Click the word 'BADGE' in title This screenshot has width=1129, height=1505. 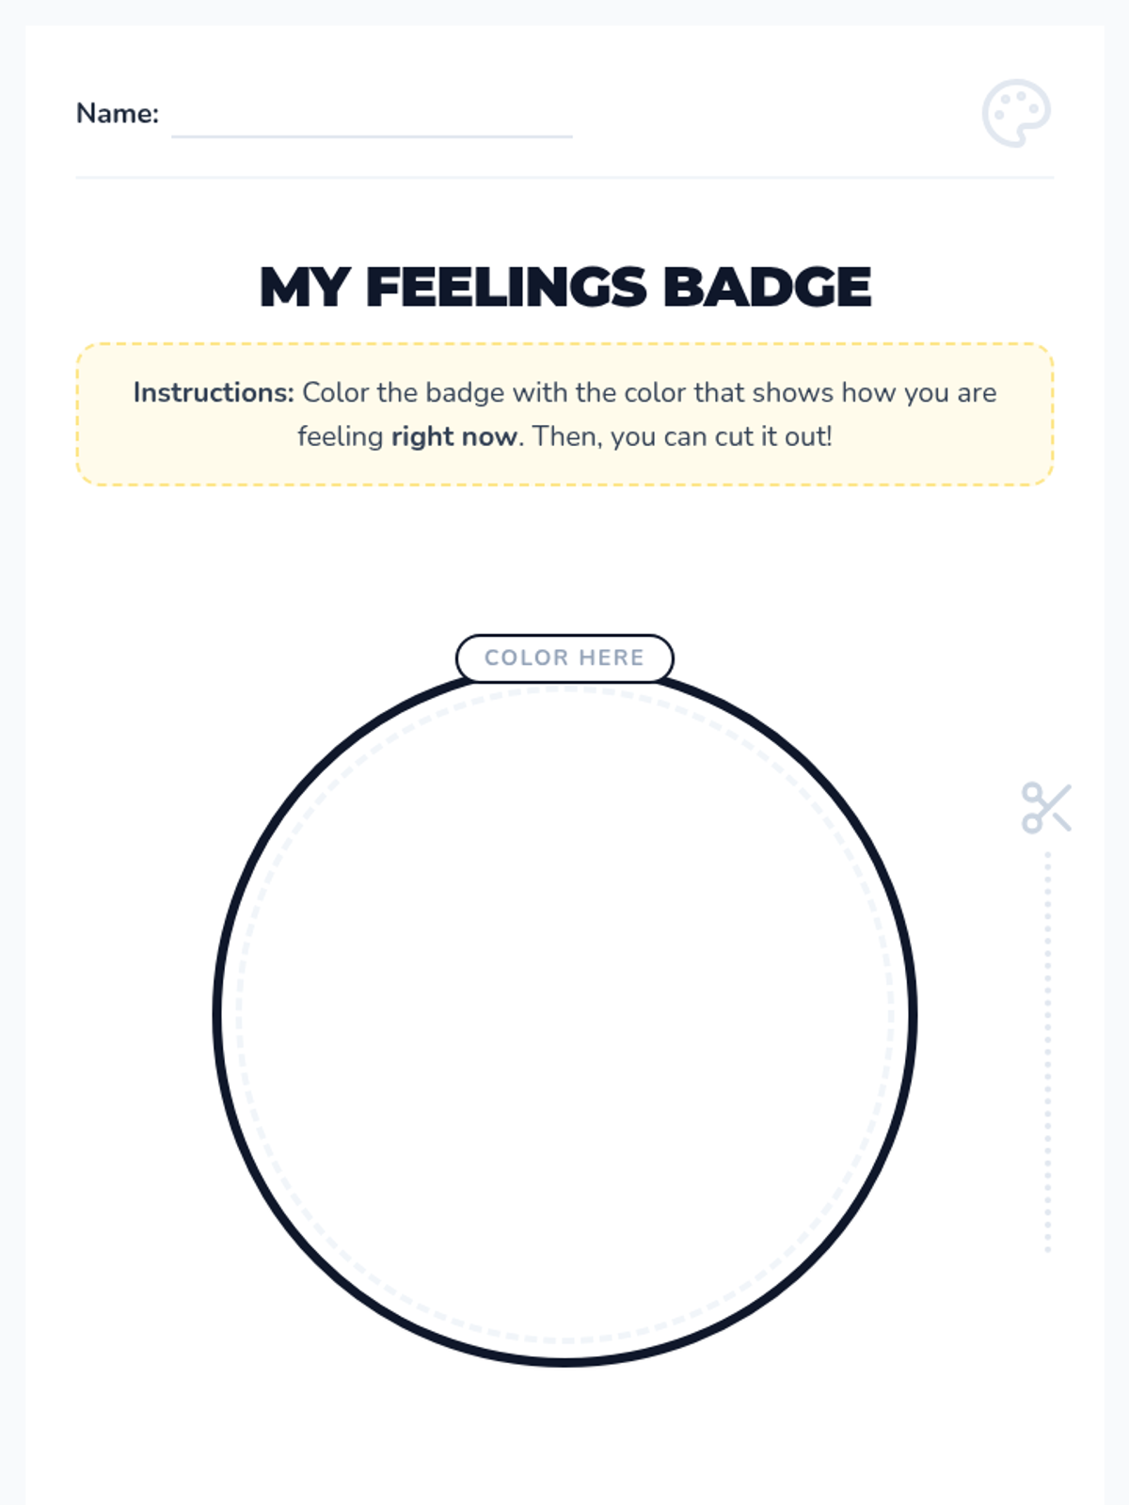[x=767, y=287]
